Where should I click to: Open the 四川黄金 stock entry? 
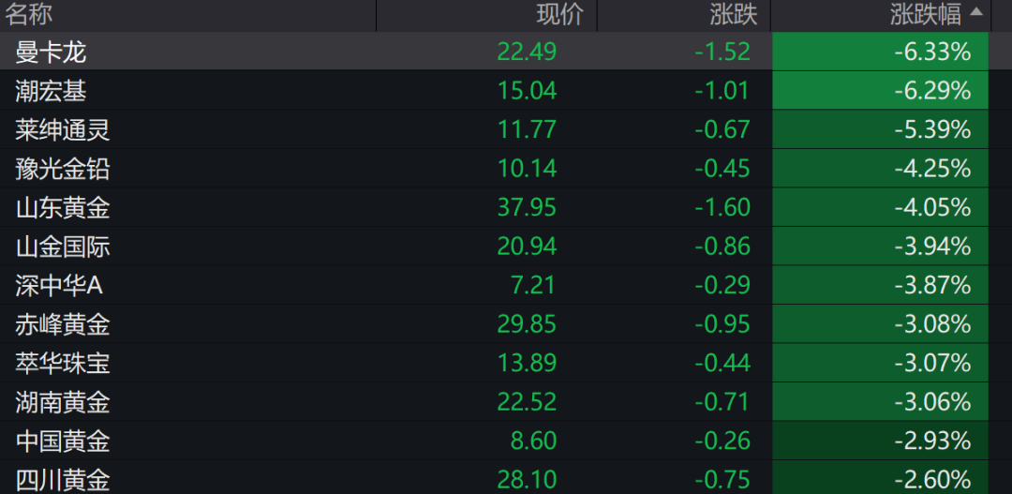point(63,480)
